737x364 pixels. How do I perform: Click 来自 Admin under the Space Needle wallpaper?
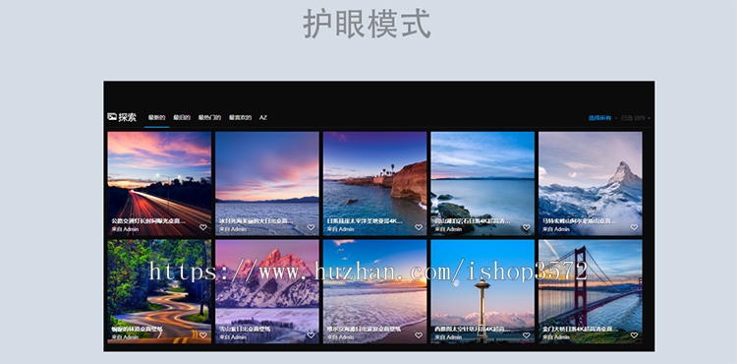tap(448, 337)
